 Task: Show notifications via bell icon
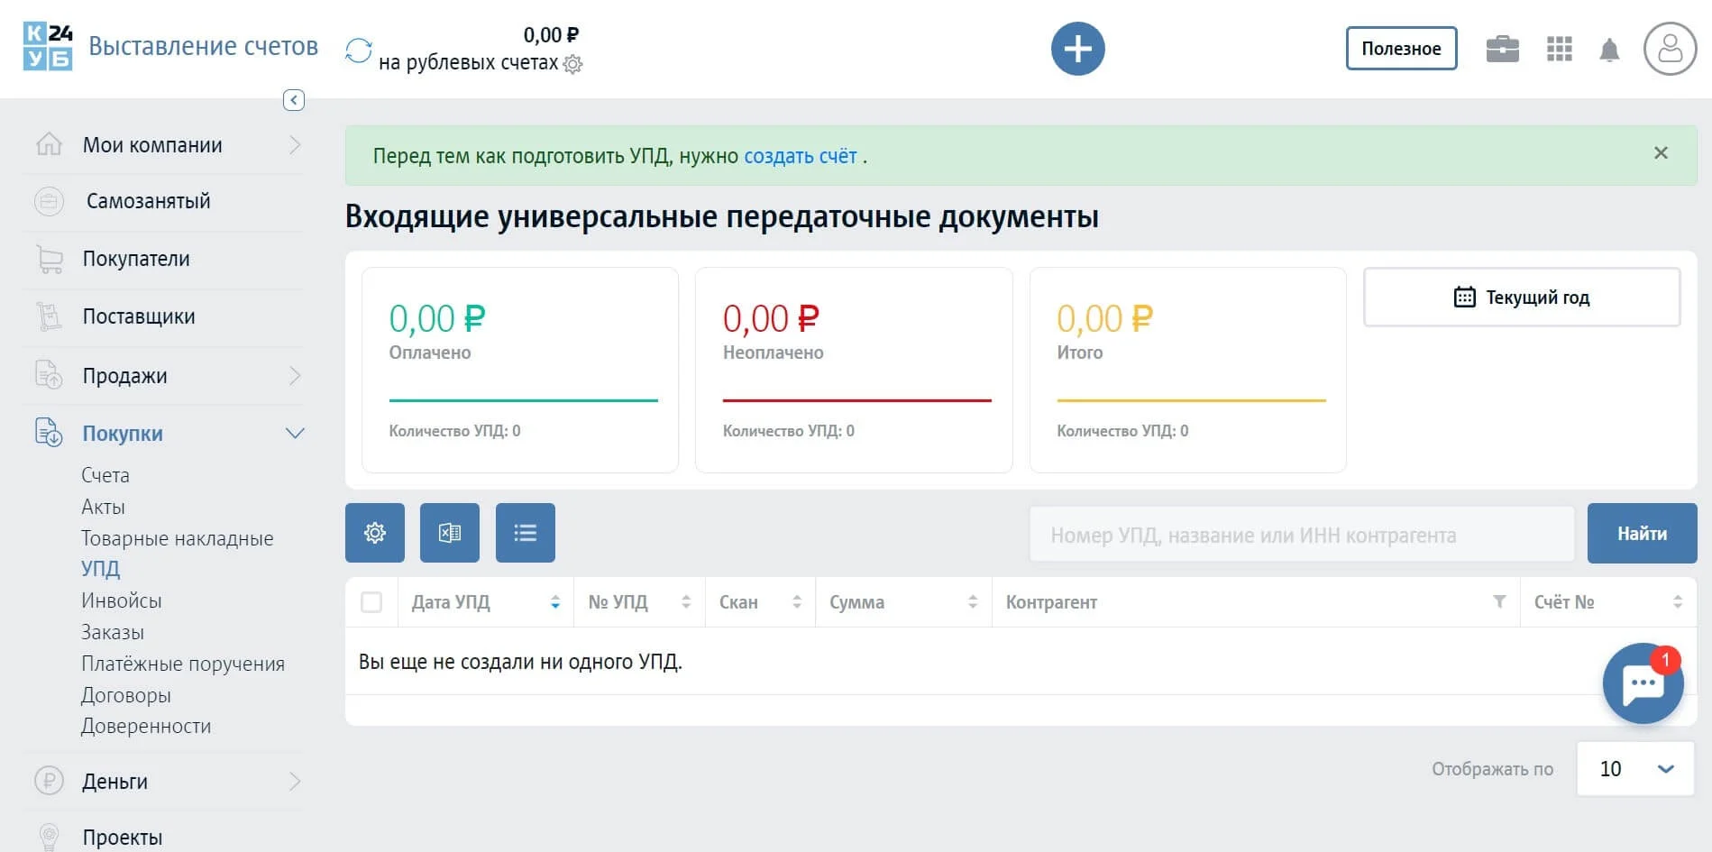[x=1609, y=50]
